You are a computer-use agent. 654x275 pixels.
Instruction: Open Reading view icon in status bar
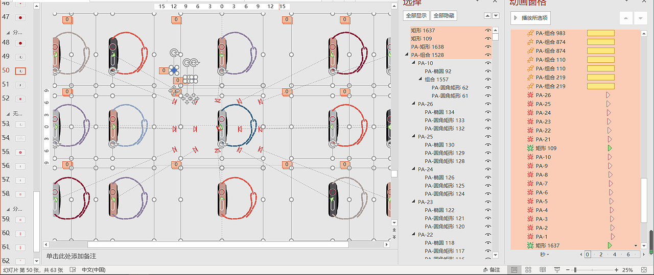click(543, 270)
